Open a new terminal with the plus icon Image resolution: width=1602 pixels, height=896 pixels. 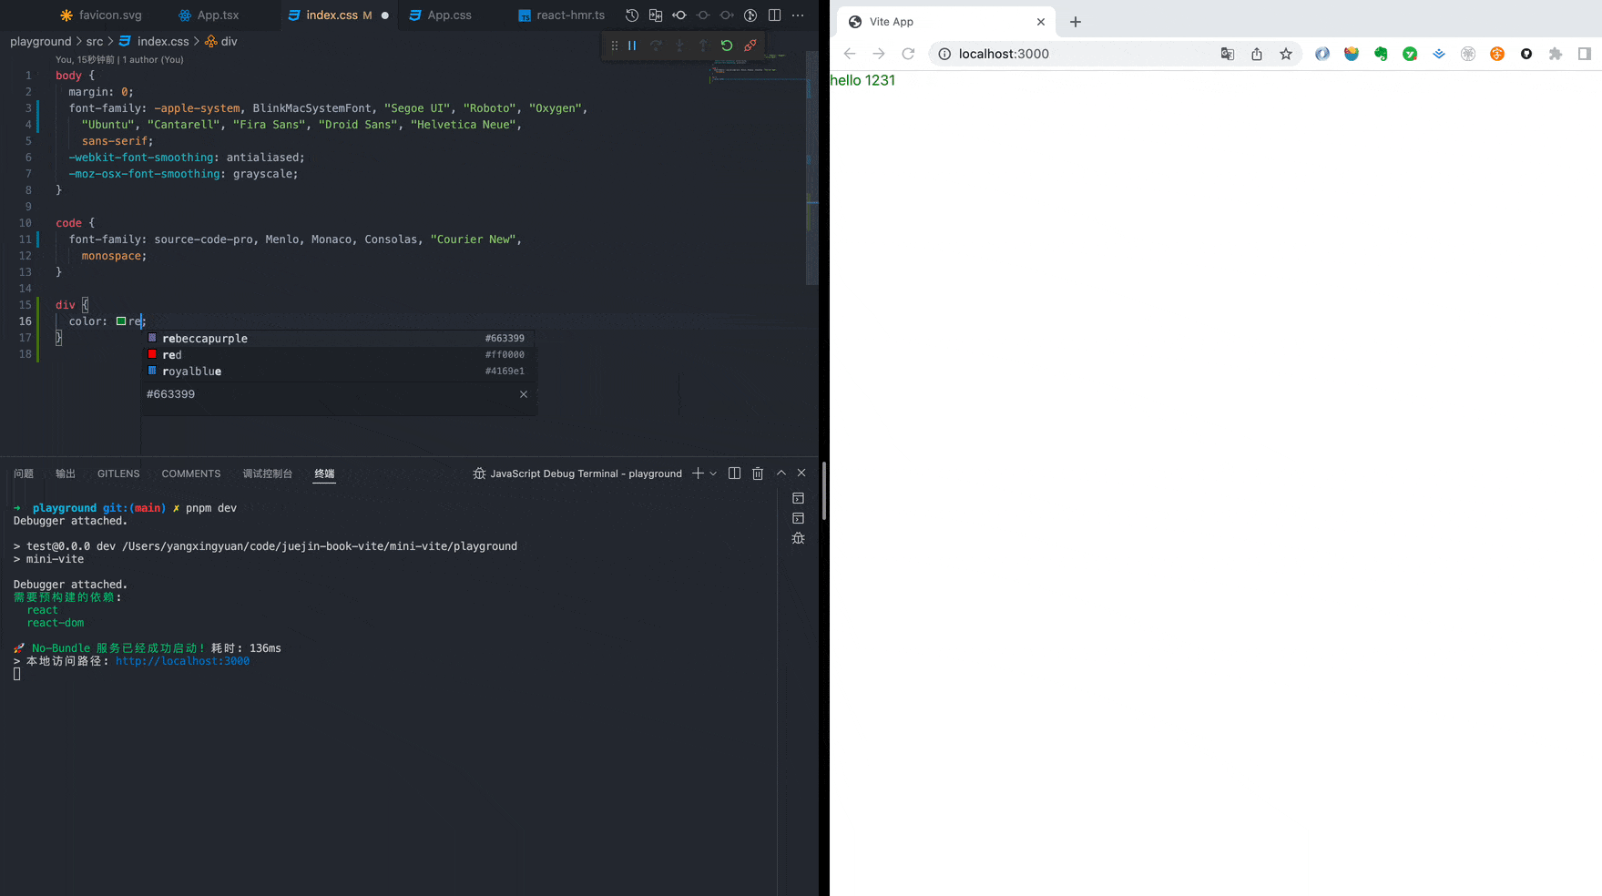click(x=697, y=473)
